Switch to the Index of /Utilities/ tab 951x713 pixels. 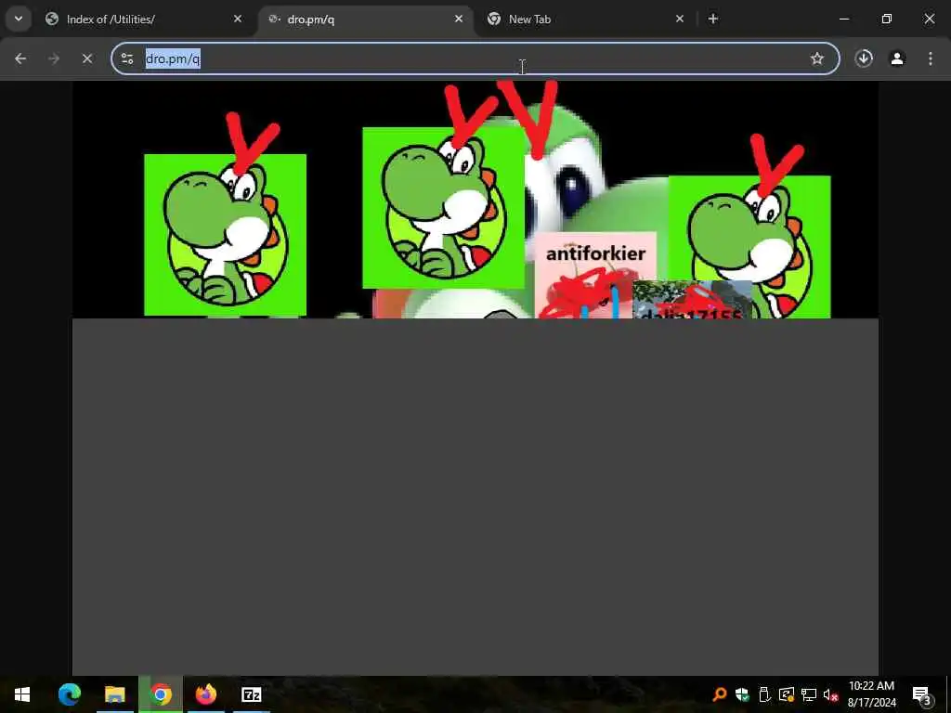click(x=144, y=19)
